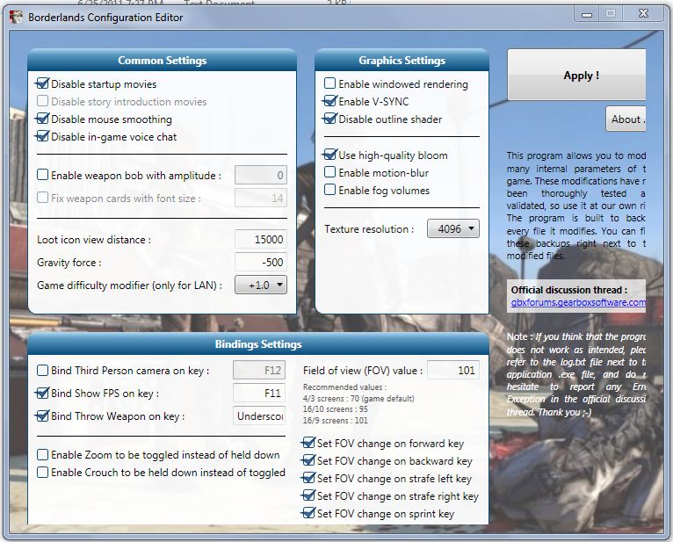
Task: Uncheck Disable startup movies
Action: [x=42, y=83]
